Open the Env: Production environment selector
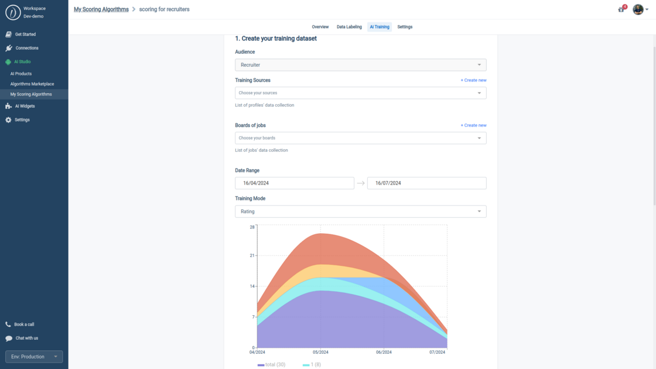This screenshot has height=369, width=656. (33, 356)
